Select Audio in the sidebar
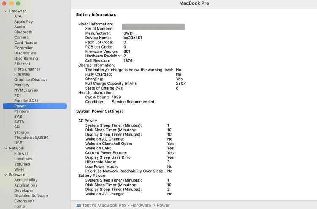Image resolution: width=317 pixels, height=209 pixels. point(19,27)
